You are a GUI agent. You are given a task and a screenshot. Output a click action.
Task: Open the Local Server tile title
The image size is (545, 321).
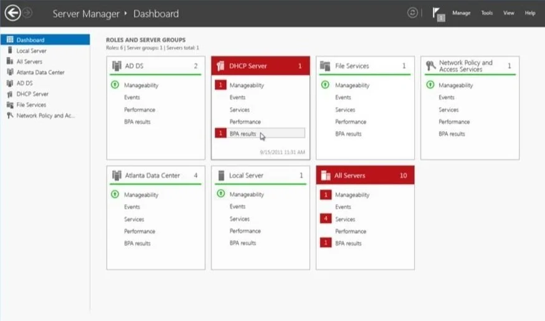click(x=246, y=175)
